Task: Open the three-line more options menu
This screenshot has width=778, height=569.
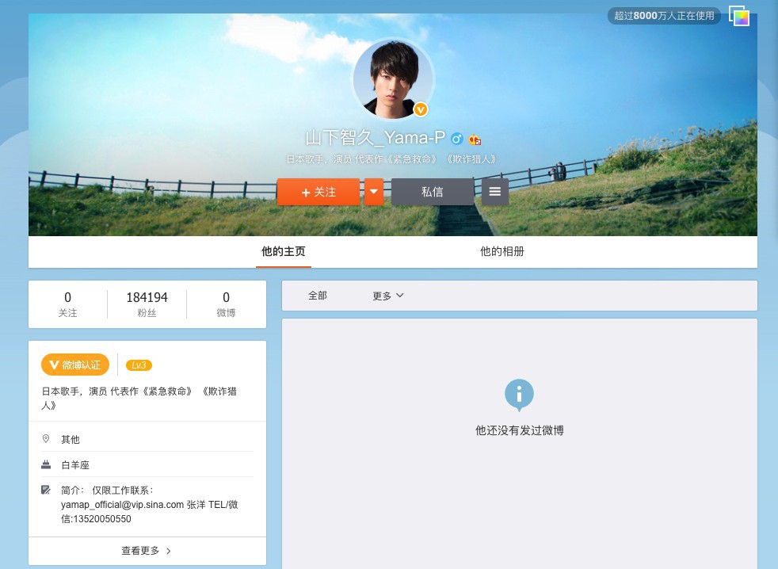Action: [495, 192]
